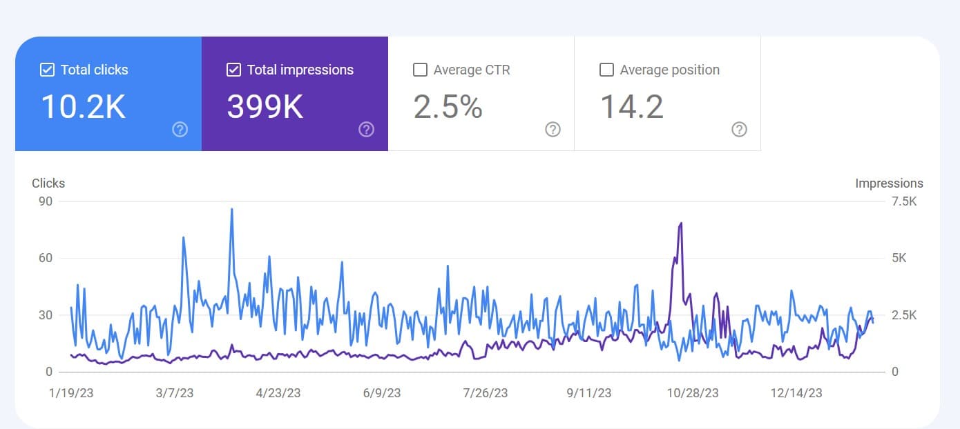Click the highest blue clicks peak

click(x=231, y=210)
